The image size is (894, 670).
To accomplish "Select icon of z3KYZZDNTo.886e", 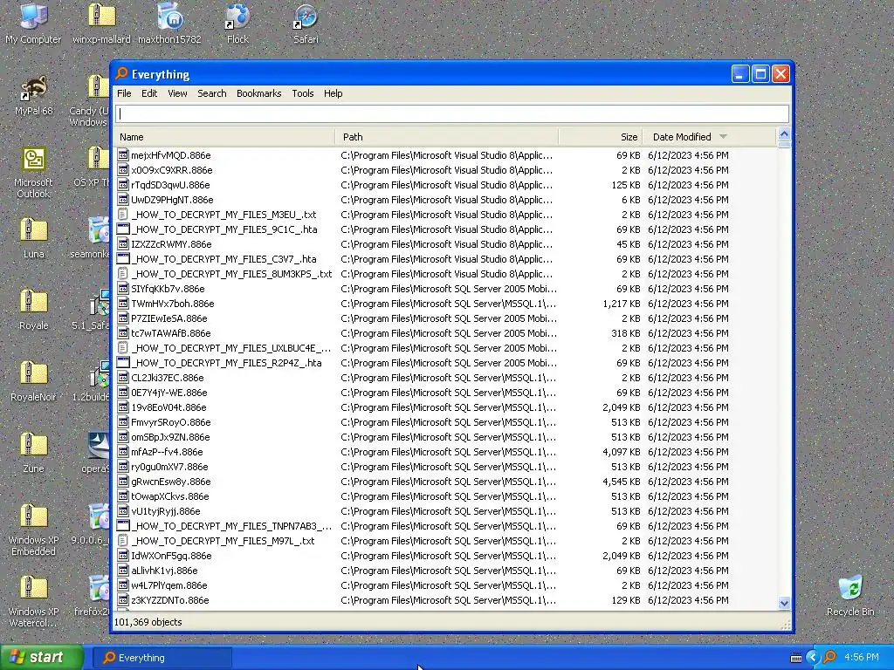I will pos(123,600).
